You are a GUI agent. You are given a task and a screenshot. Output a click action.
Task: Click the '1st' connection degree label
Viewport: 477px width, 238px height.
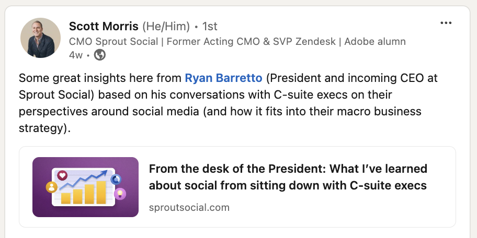(x=210, y=27)
